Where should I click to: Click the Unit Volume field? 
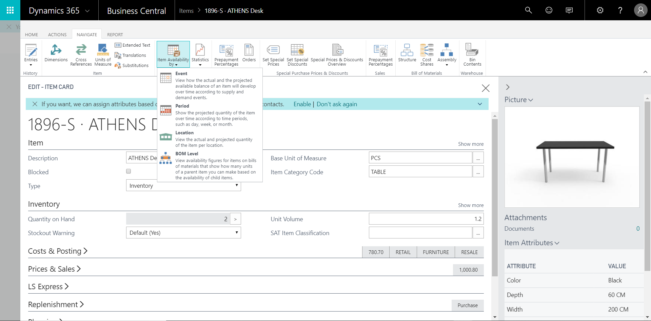coord(426,219)
